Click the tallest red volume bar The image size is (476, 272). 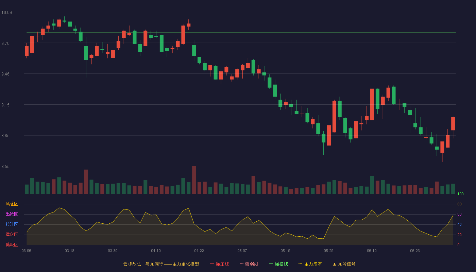point(194,180)
